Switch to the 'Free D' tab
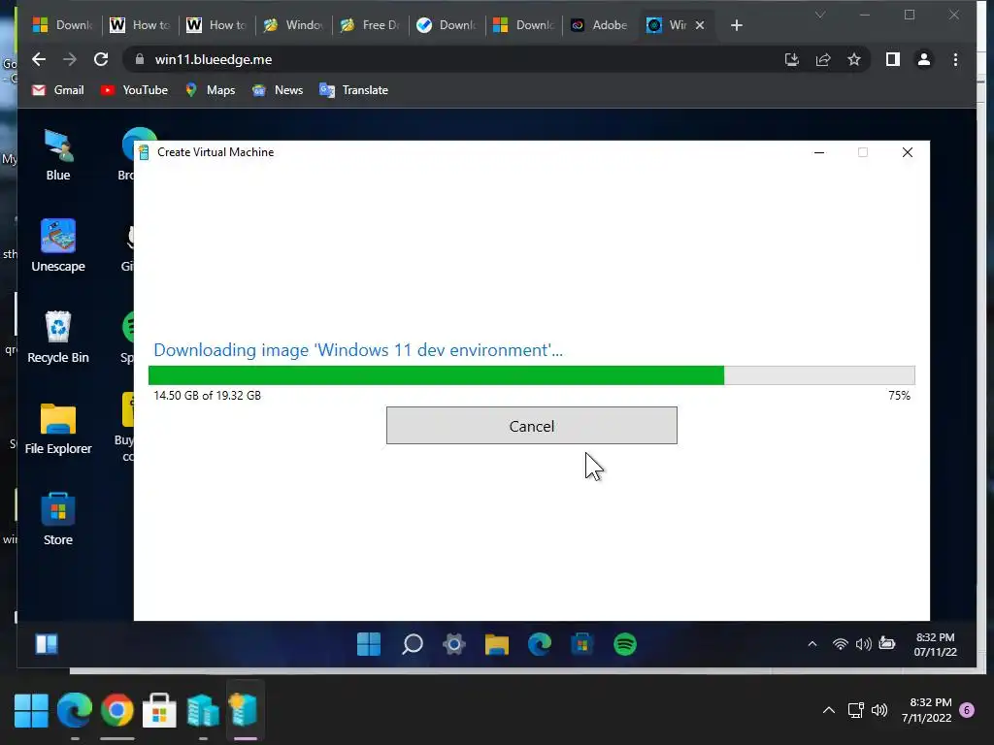 point(370,24)
